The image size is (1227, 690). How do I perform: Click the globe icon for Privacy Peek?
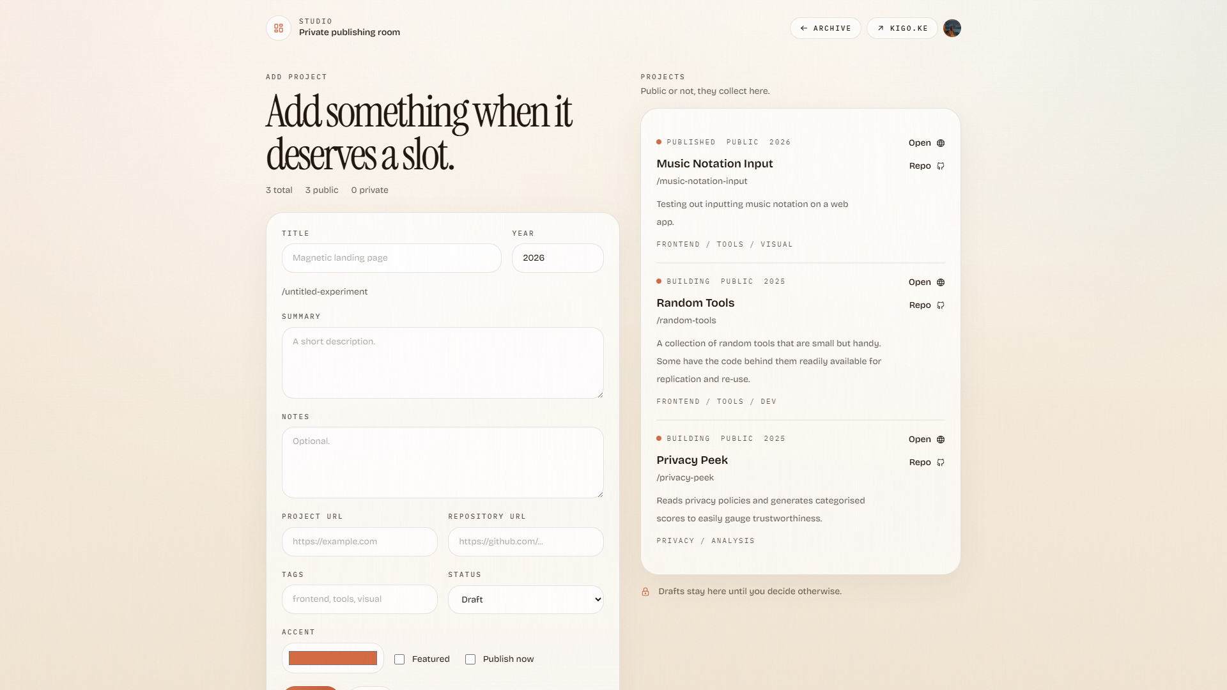[x=941, y=440]
